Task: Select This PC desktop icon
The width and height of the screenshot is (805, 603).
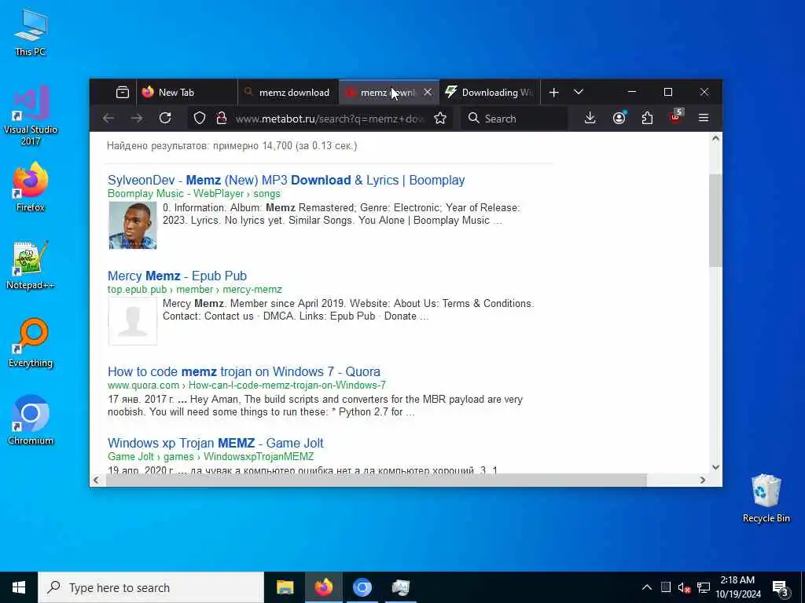Action: click(x=31, y=32)
